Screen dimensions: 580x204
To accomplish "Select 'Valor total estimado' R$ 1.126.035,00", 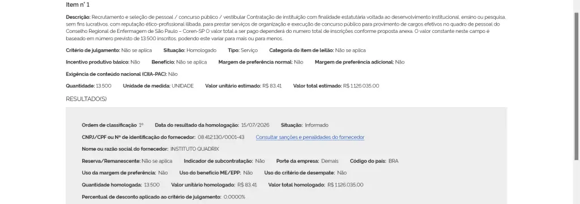I will [361, 86].
